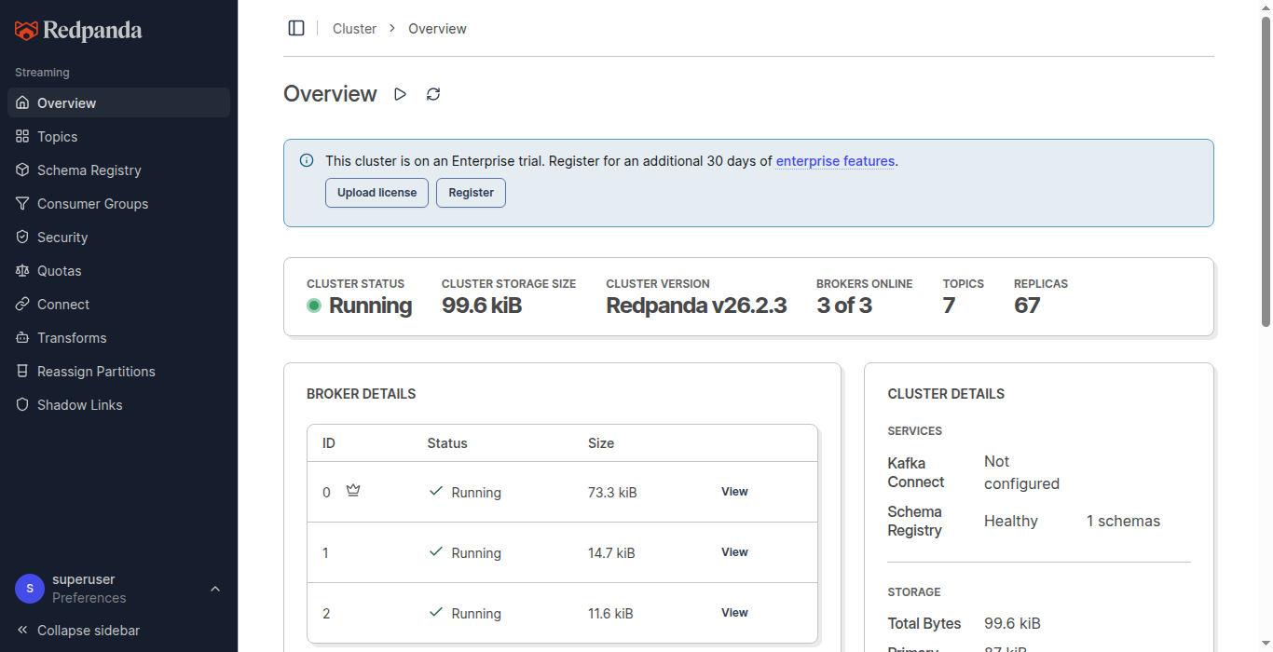
Task: Click the Upload license button
Action: (377, 193)
